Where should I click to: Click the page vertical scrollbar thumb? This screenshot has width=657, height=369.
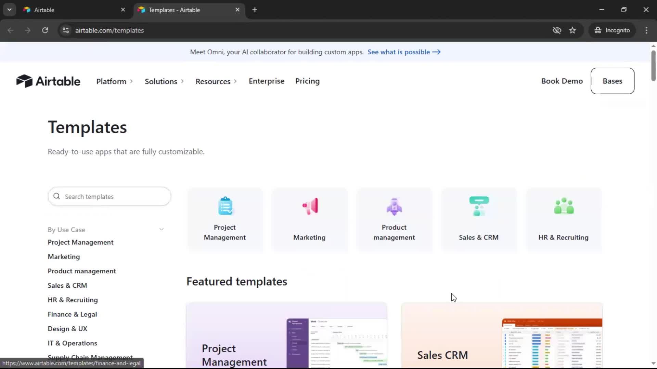click(653, 66)
